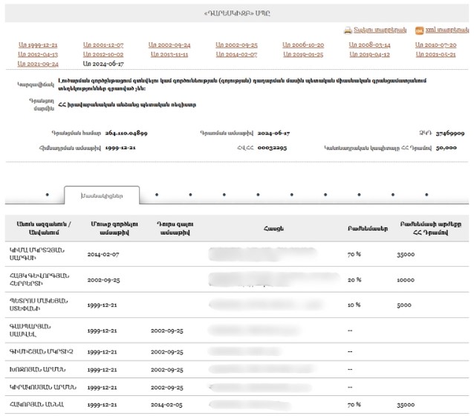This screenshot has width=474, height=416.
Task: Open the 2008-03-14 version link
Action: coord(369,45)
